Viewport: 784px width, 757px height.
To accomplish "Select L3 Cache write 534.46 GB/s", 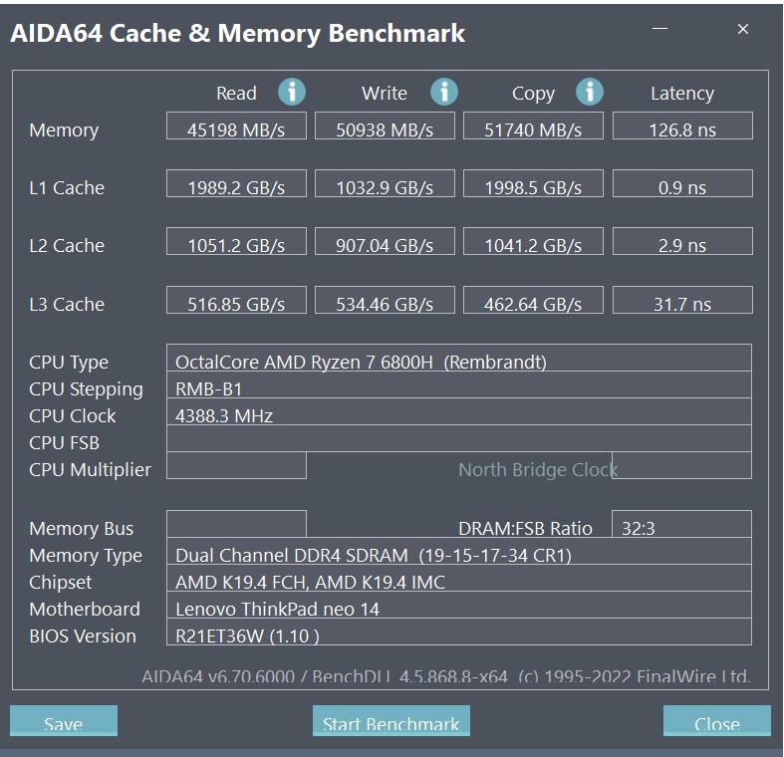I will [x=385, y=300].
